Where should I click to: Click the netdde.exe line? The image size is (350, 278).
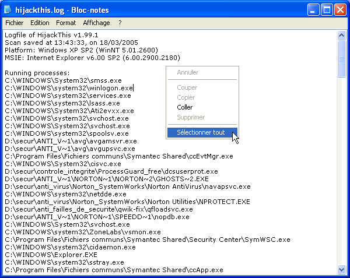coord(65,195)
